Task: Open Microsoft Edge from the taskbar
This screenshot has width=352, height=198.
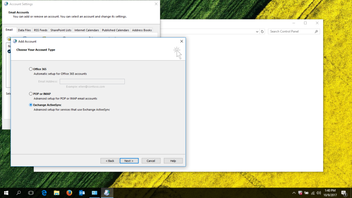Action: coord(44,192)
